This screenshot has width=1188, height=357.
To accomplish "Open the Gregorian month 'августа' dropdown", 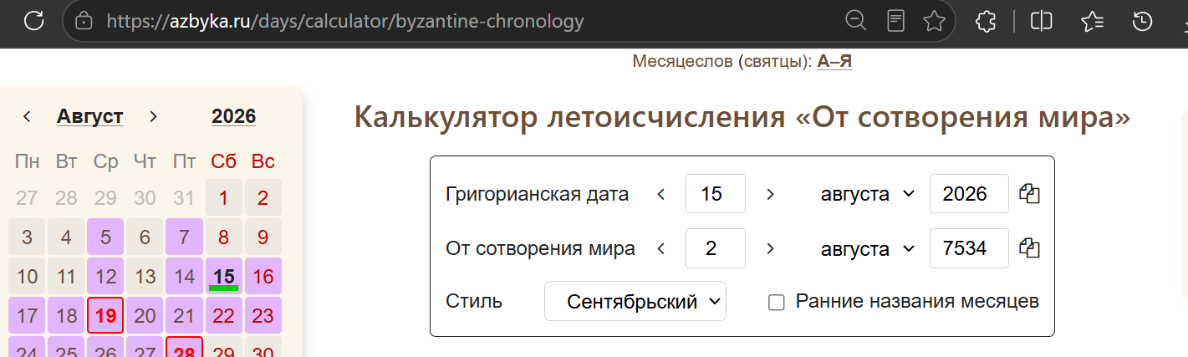I will (x=867, y=194).
